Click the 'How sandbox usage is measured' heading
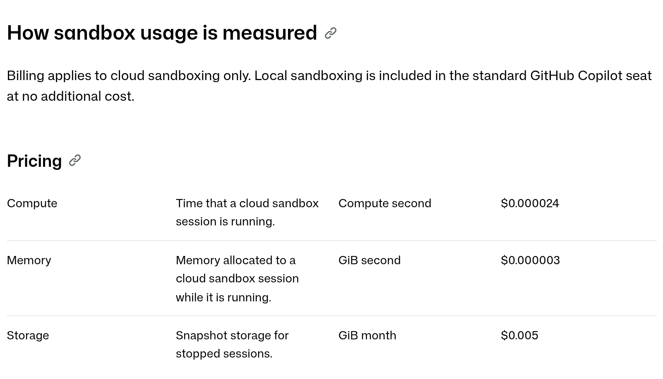This screenshot has width=663, height=379. (162, 33)
